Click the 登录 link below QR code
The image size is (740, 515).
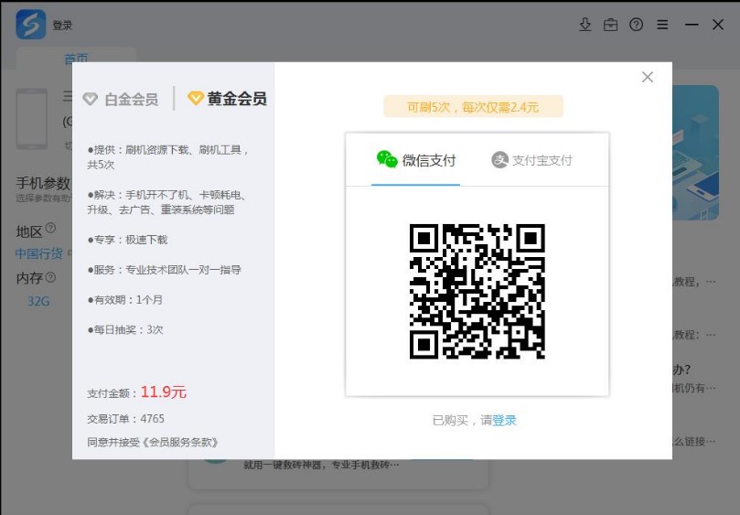click(x=504, y=420)
